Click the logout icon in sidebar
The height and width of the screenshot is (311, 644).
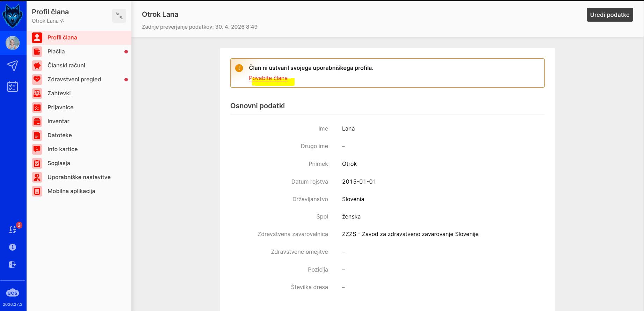[x=13, y=265]
